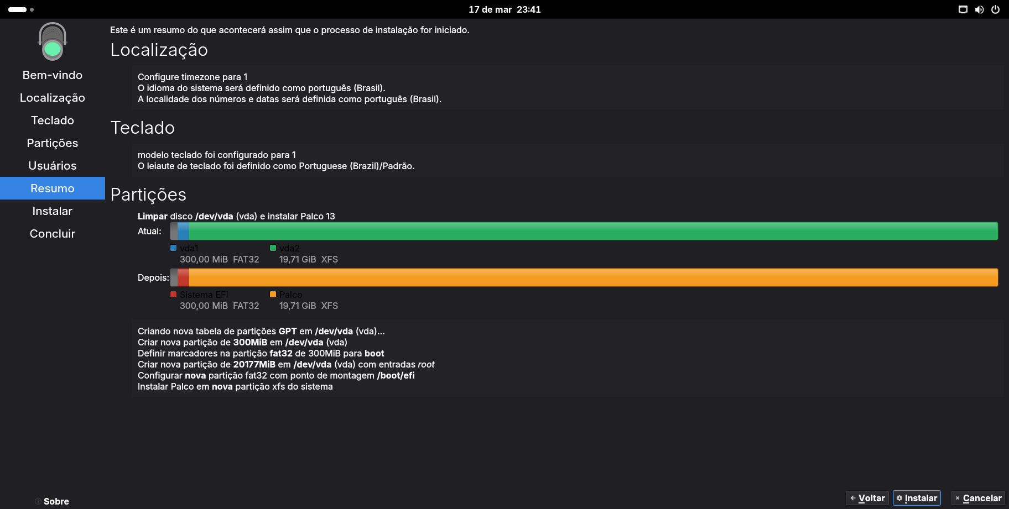Viewport: 1009px width, 509px height.
Task: Go to the Bem-vindo step
Action: tap(53, 75)
